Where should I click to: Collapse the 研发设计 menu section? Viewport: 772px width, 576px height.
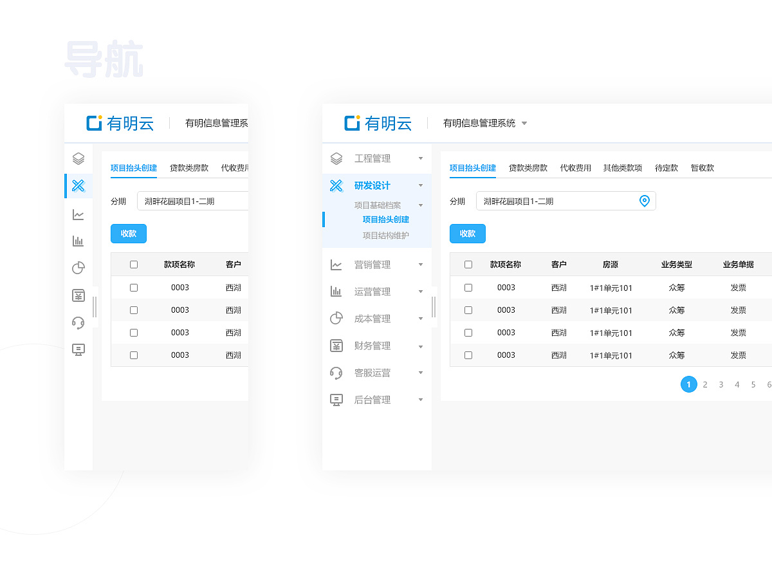coord(421,185)
